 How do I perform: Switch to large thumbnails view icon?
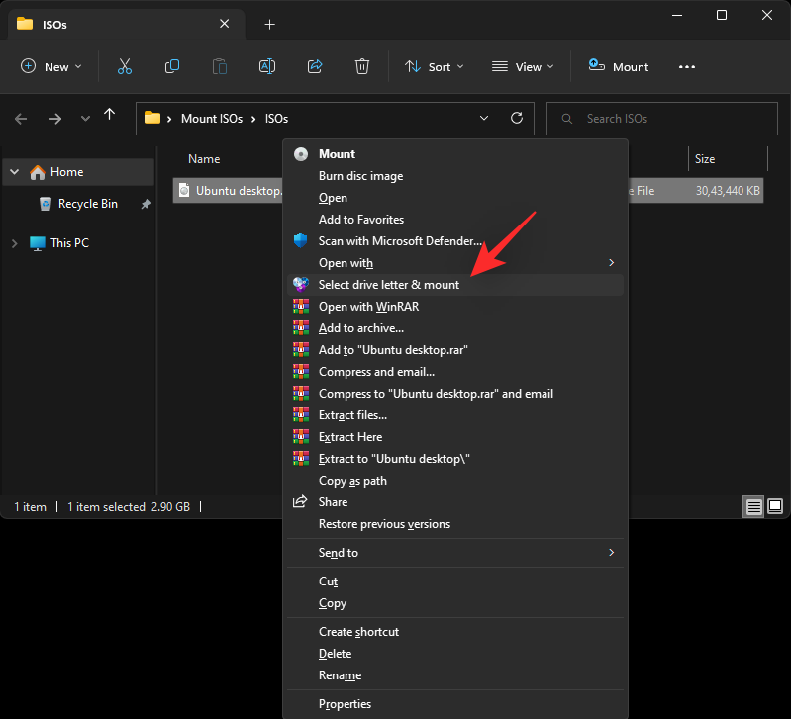coord(776,507)
